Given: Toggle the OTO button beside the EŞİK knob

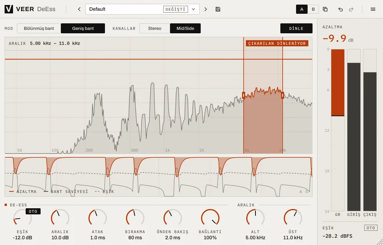Looking at the screenshot, I should tap(33, 211).
